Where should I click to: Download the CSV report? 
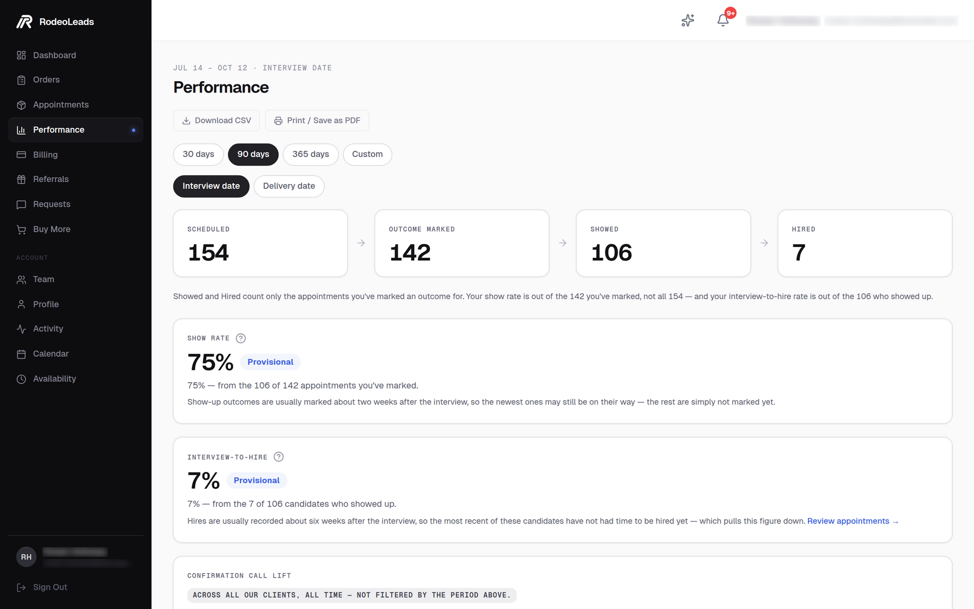pos(216,121)
